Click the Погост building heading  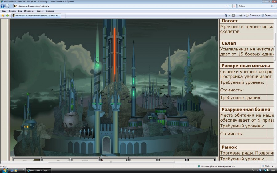(x=230, y=21)
